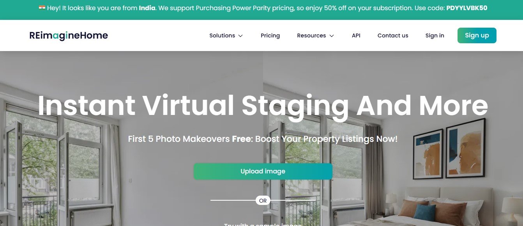523x226 pixels.
Task: Click the India flag icon in banner
Action: click(42, 7)
